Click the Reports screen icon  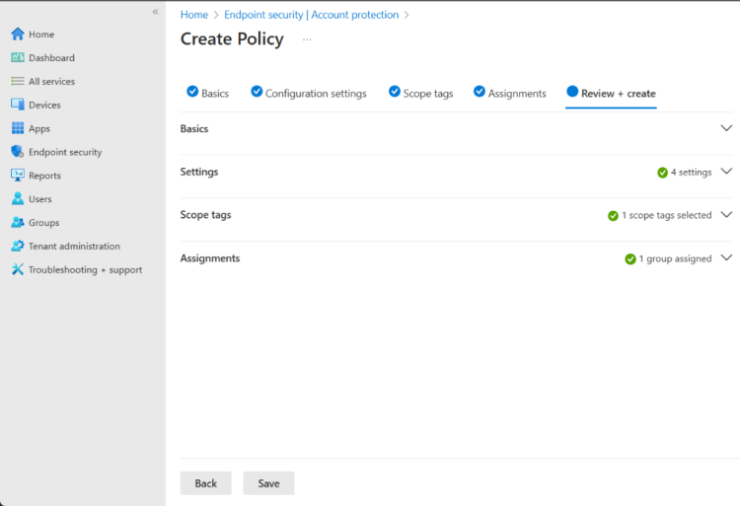tap(18, 175)
